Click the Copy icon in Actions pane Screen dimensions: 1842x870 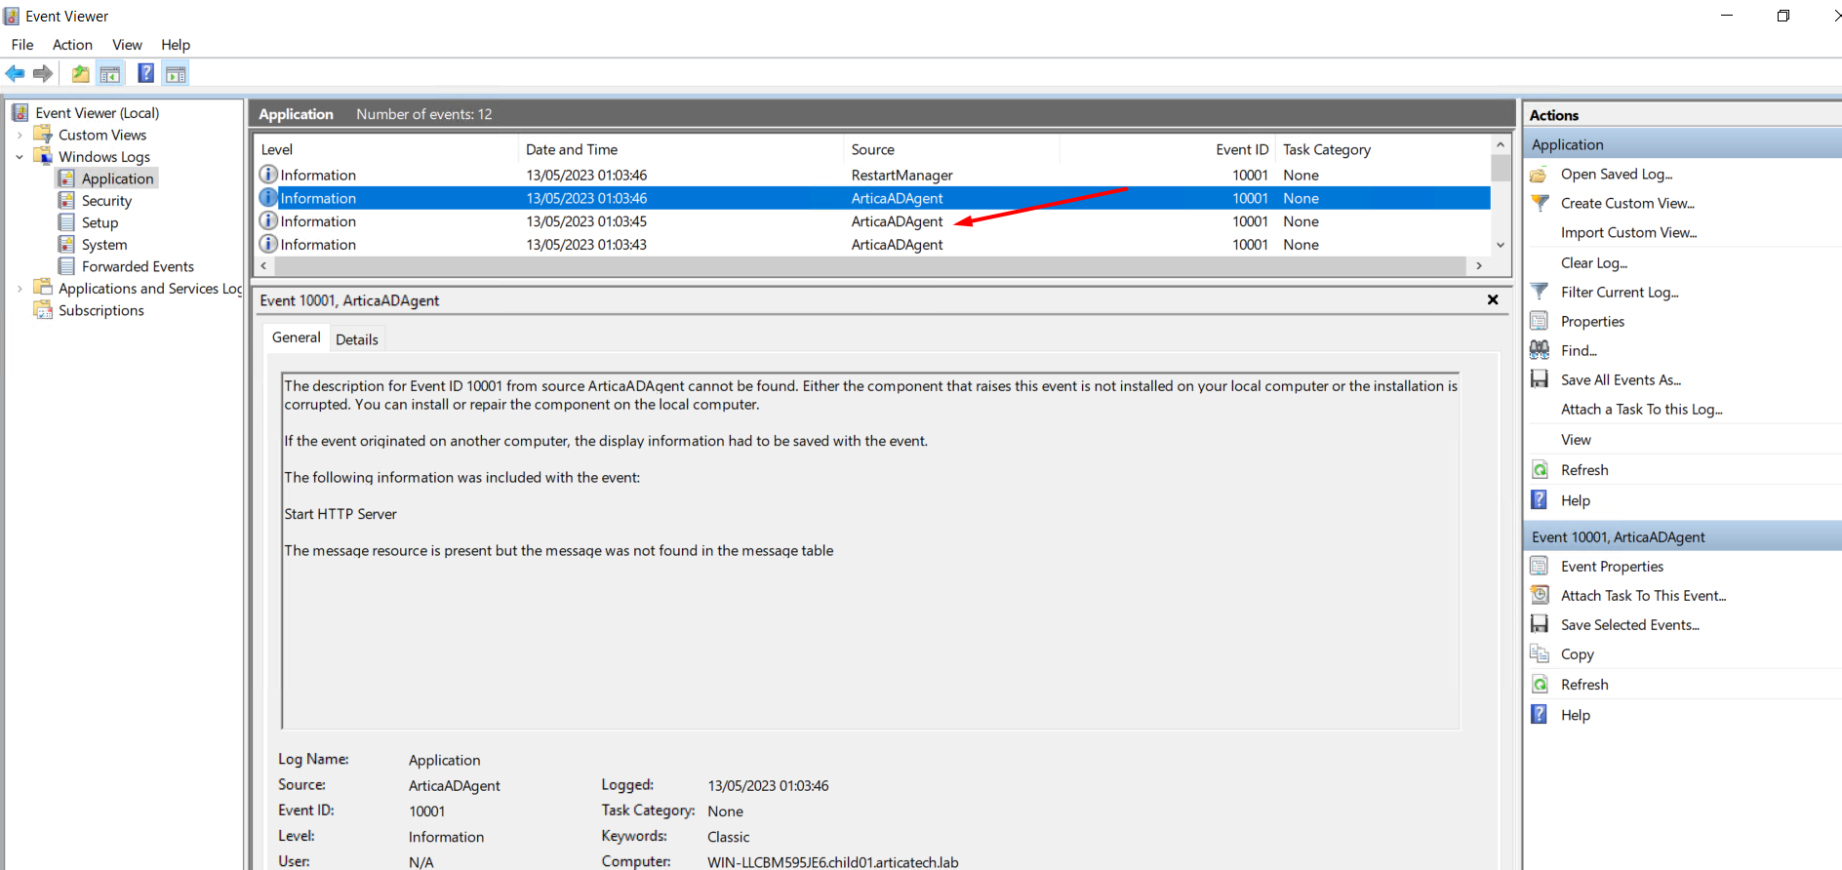1540,653
